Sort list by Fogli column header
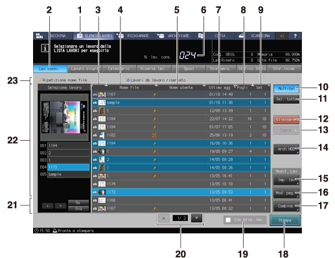335x258 pixels. 244,88
